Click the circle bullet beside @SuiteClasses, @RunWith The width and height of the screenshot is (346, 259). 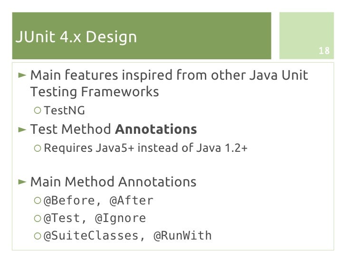38,236
